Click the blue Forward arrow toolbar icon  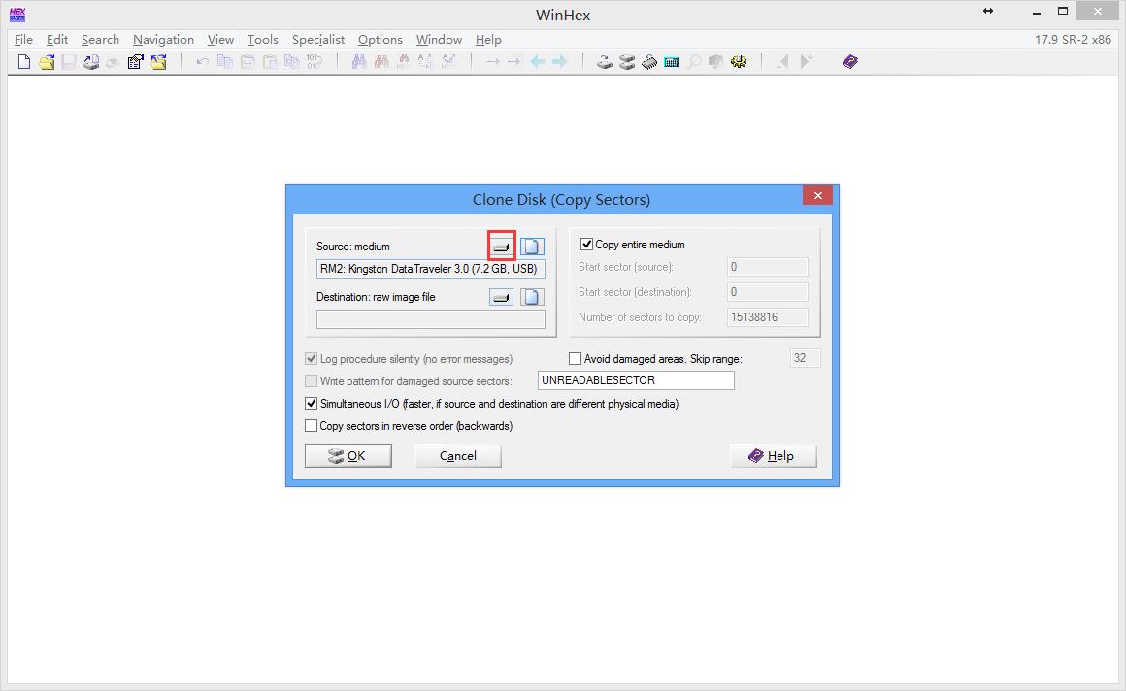pyautogui.click(x=559, y=62)
